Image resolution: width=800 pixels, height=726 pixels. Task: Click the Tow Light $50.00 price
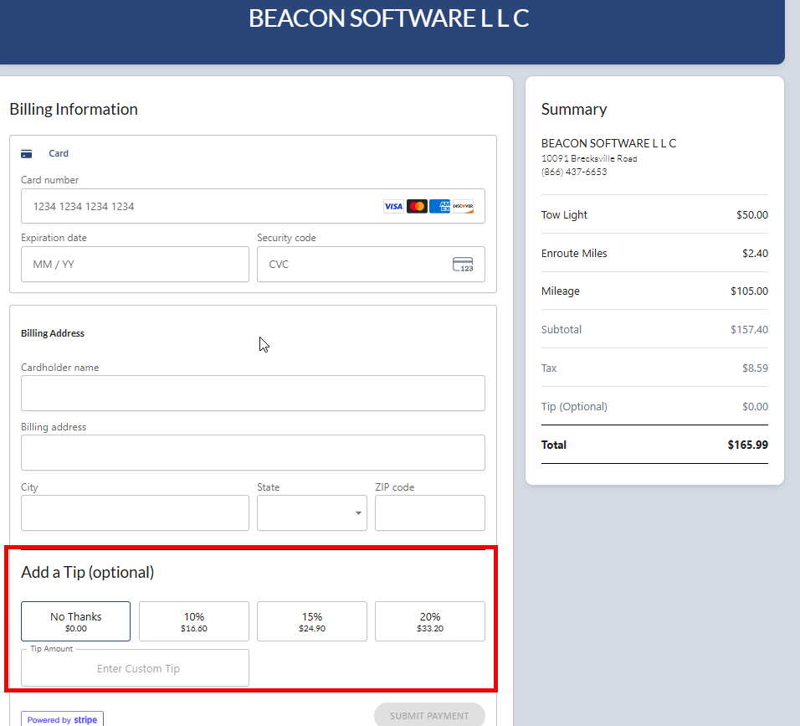point(752,215)
